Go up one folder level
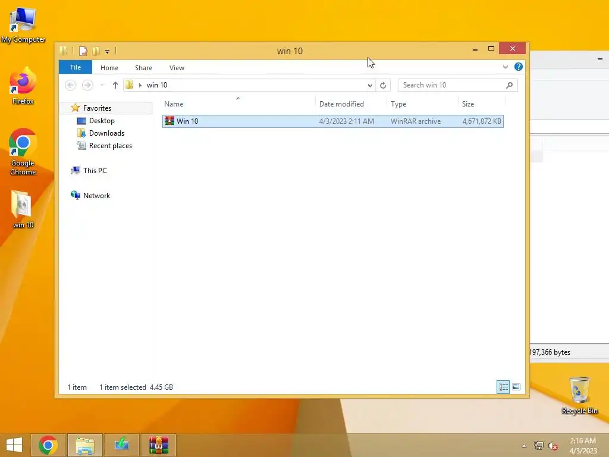 click(x=115, y=85)
